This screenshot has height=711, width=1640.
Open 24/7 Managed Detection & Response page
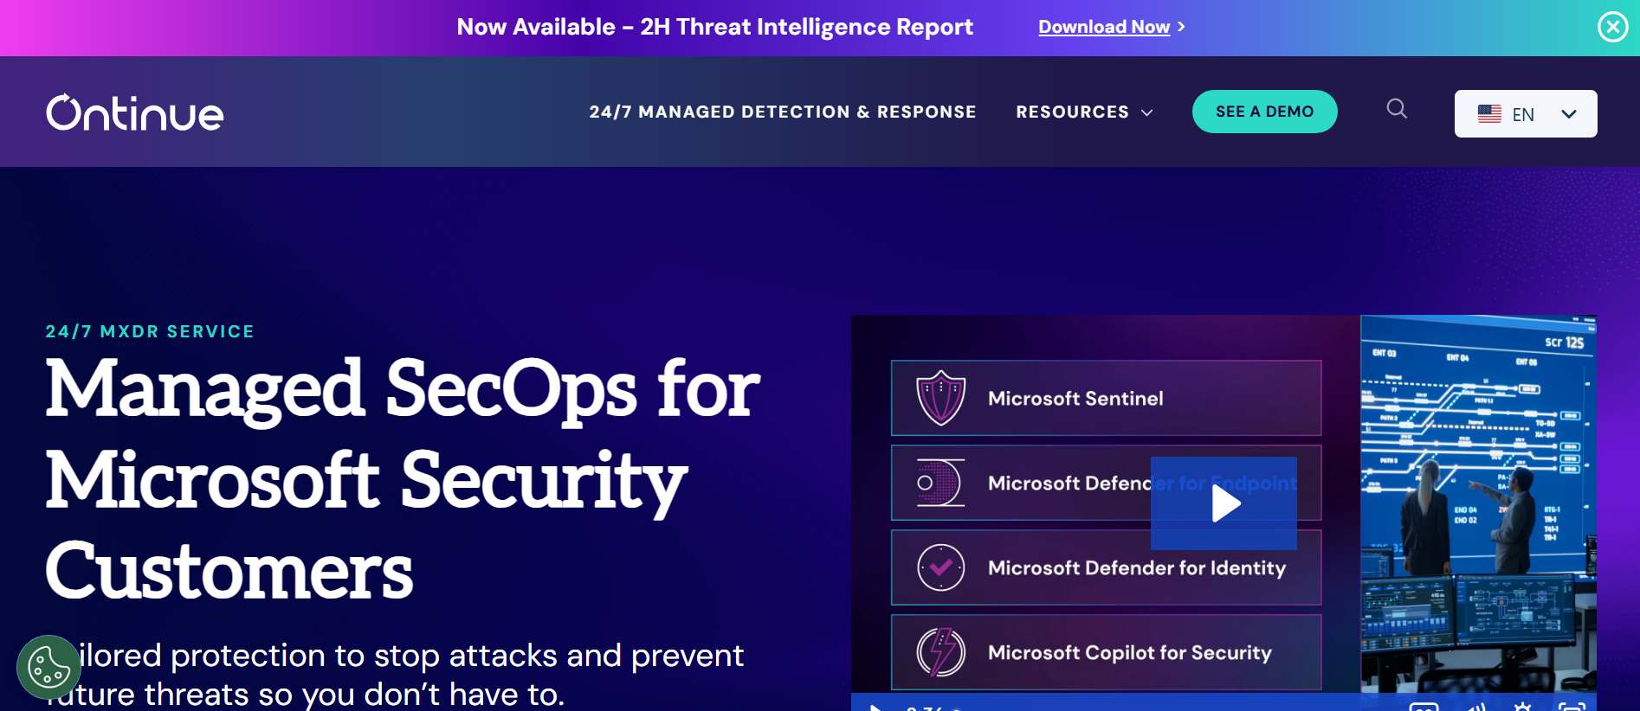783,112
